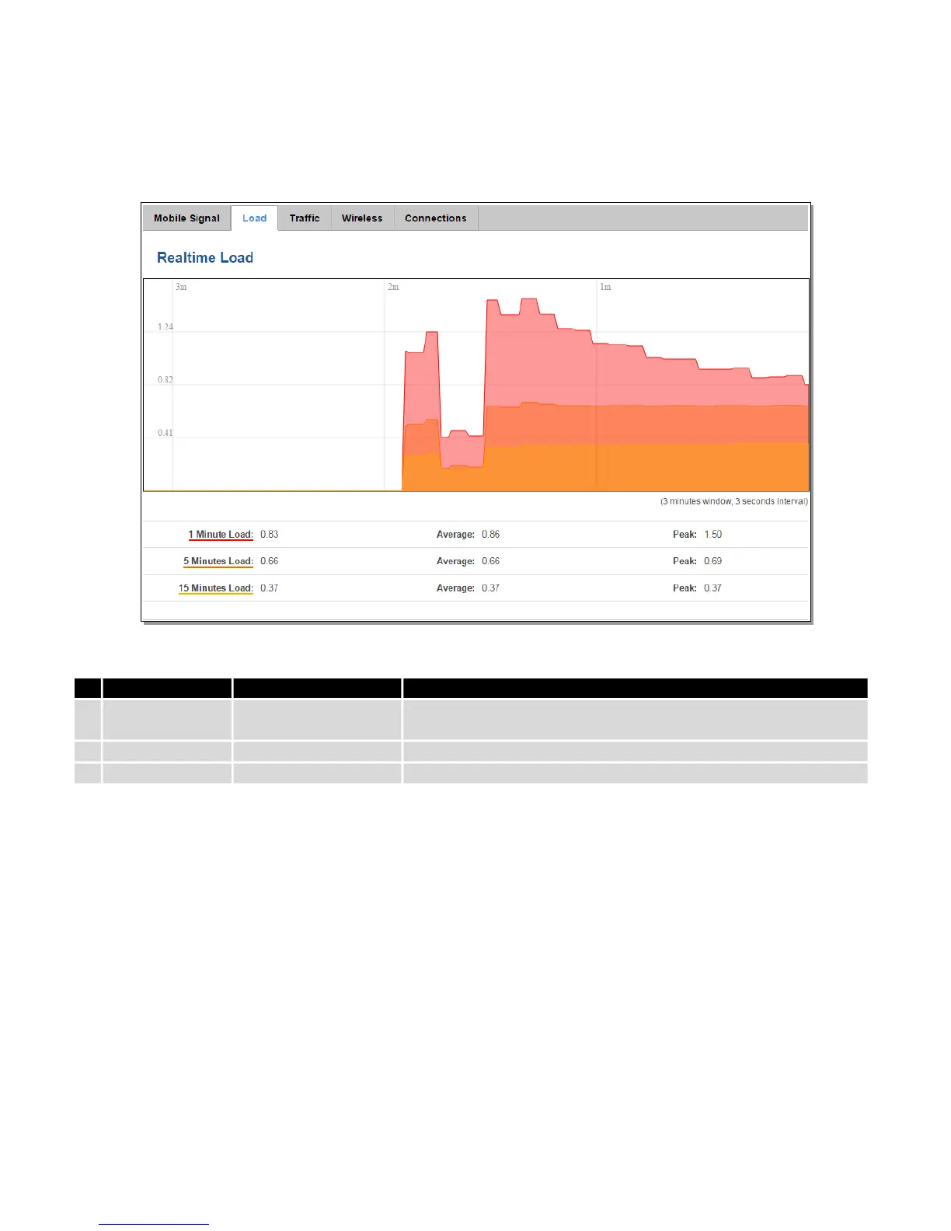Open the Wireless tab
The image size is (951, 1231).
(x=362, y=218)
